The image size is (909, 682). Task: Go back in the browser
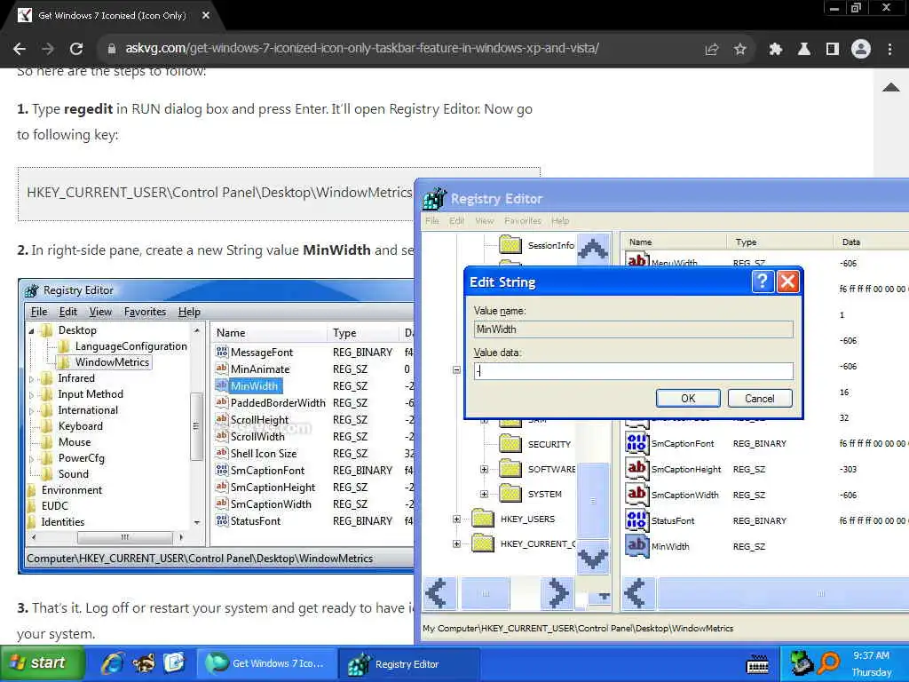coord(20,49)
